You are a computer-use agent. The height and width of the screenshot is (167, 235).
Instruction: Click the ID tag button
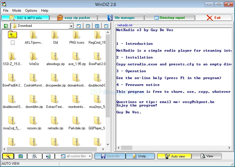tap(21, 156)
